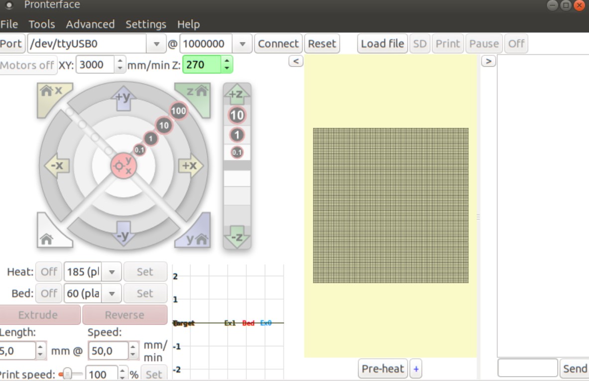This screenshot has height=381, width=589.
Task: Adjust extrude Length spinner arrows
Action: coord(40,351)
